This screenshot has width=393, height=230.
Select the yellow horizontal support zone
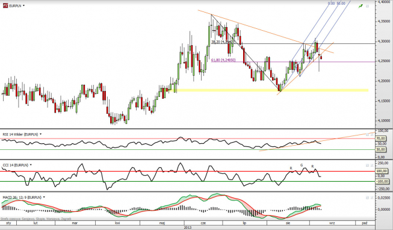click(x=272, y=90)
